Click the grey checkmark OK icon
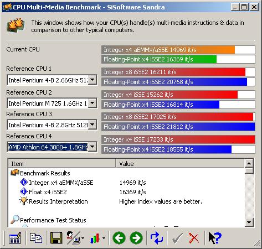The height and width of the screenshot is (249, 262). (x=177, y=238)
